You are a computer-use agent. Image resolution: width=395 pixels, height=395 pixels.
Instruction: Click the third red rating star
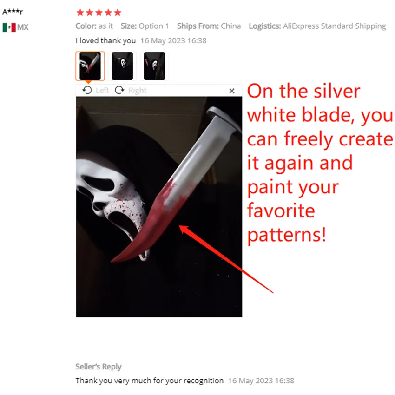99,13
